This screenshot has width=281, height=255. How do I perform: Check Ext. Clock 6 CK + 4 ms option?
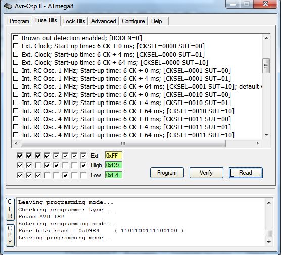coord(16,54)
